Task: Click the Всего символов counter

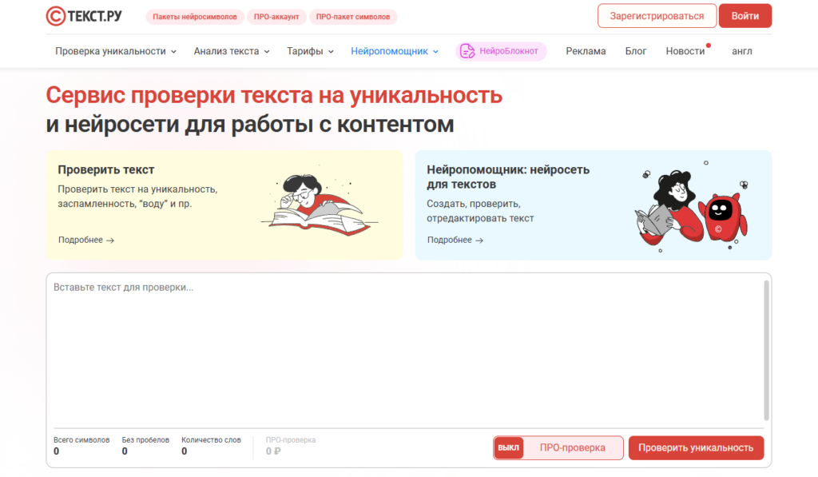Action: click(81, 446)
